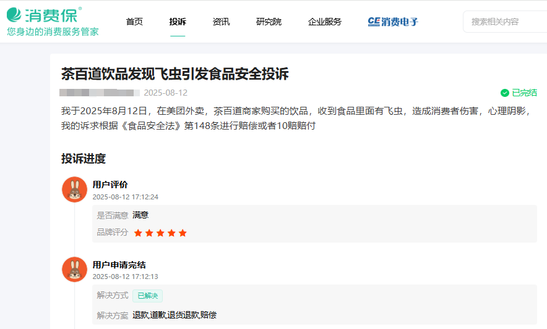Click the 解决方式 label
Viewport: 547px width, 329px height.
pos(113,295)
